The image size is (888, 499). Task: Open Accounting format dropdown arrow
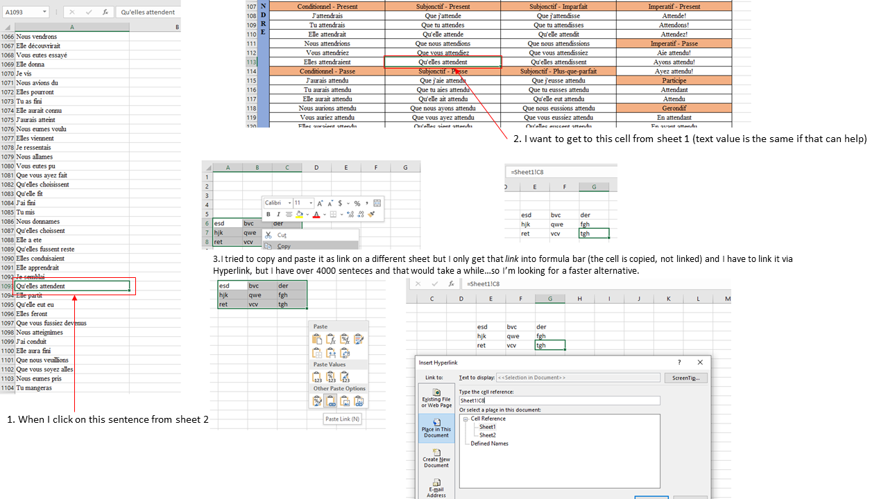[348, 203]
